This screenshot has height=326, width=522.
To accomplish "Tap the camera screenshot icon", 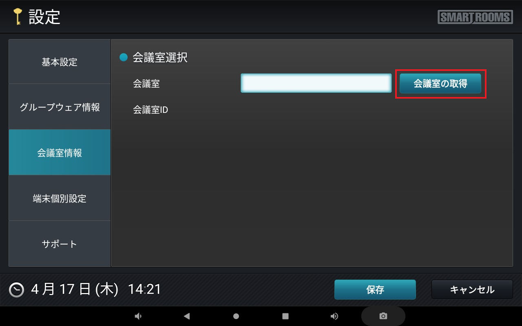I will (383, 316).
